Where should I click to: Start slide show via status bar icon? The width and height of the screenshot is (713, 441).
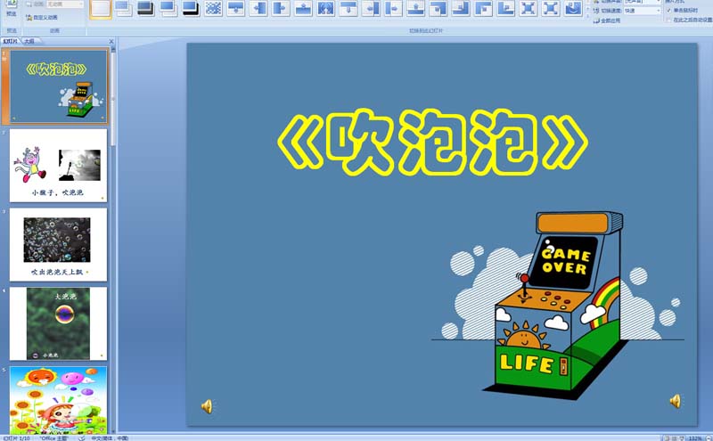682,438
